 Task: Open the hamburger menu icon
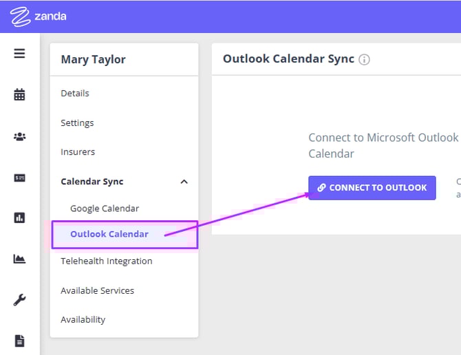(x=19, y=53)
